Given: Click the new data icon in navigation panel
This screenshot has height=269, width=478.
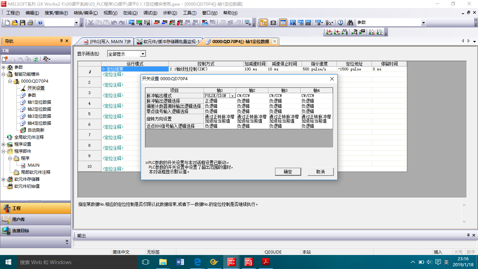Looking at the screenshot, I should tap(5, 59).
